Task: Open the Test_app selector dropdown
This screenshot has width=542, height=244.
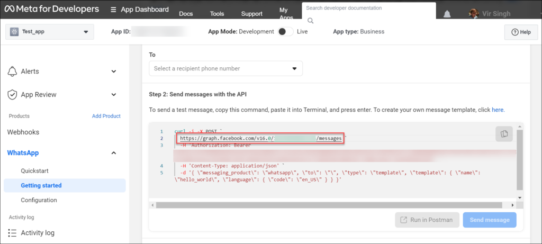Action: 50,32
